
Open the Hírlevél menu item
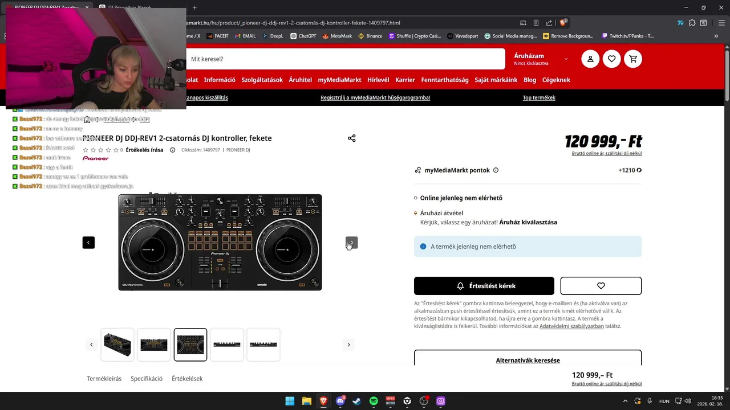coord(378,80)
